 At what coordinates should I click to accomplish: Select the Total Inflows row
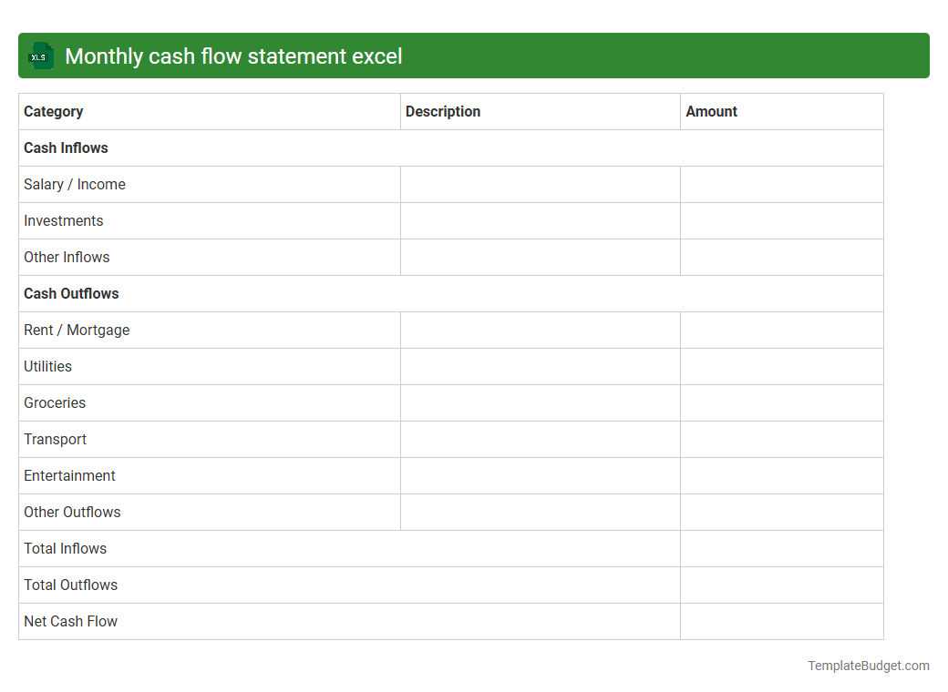point(65,548)
